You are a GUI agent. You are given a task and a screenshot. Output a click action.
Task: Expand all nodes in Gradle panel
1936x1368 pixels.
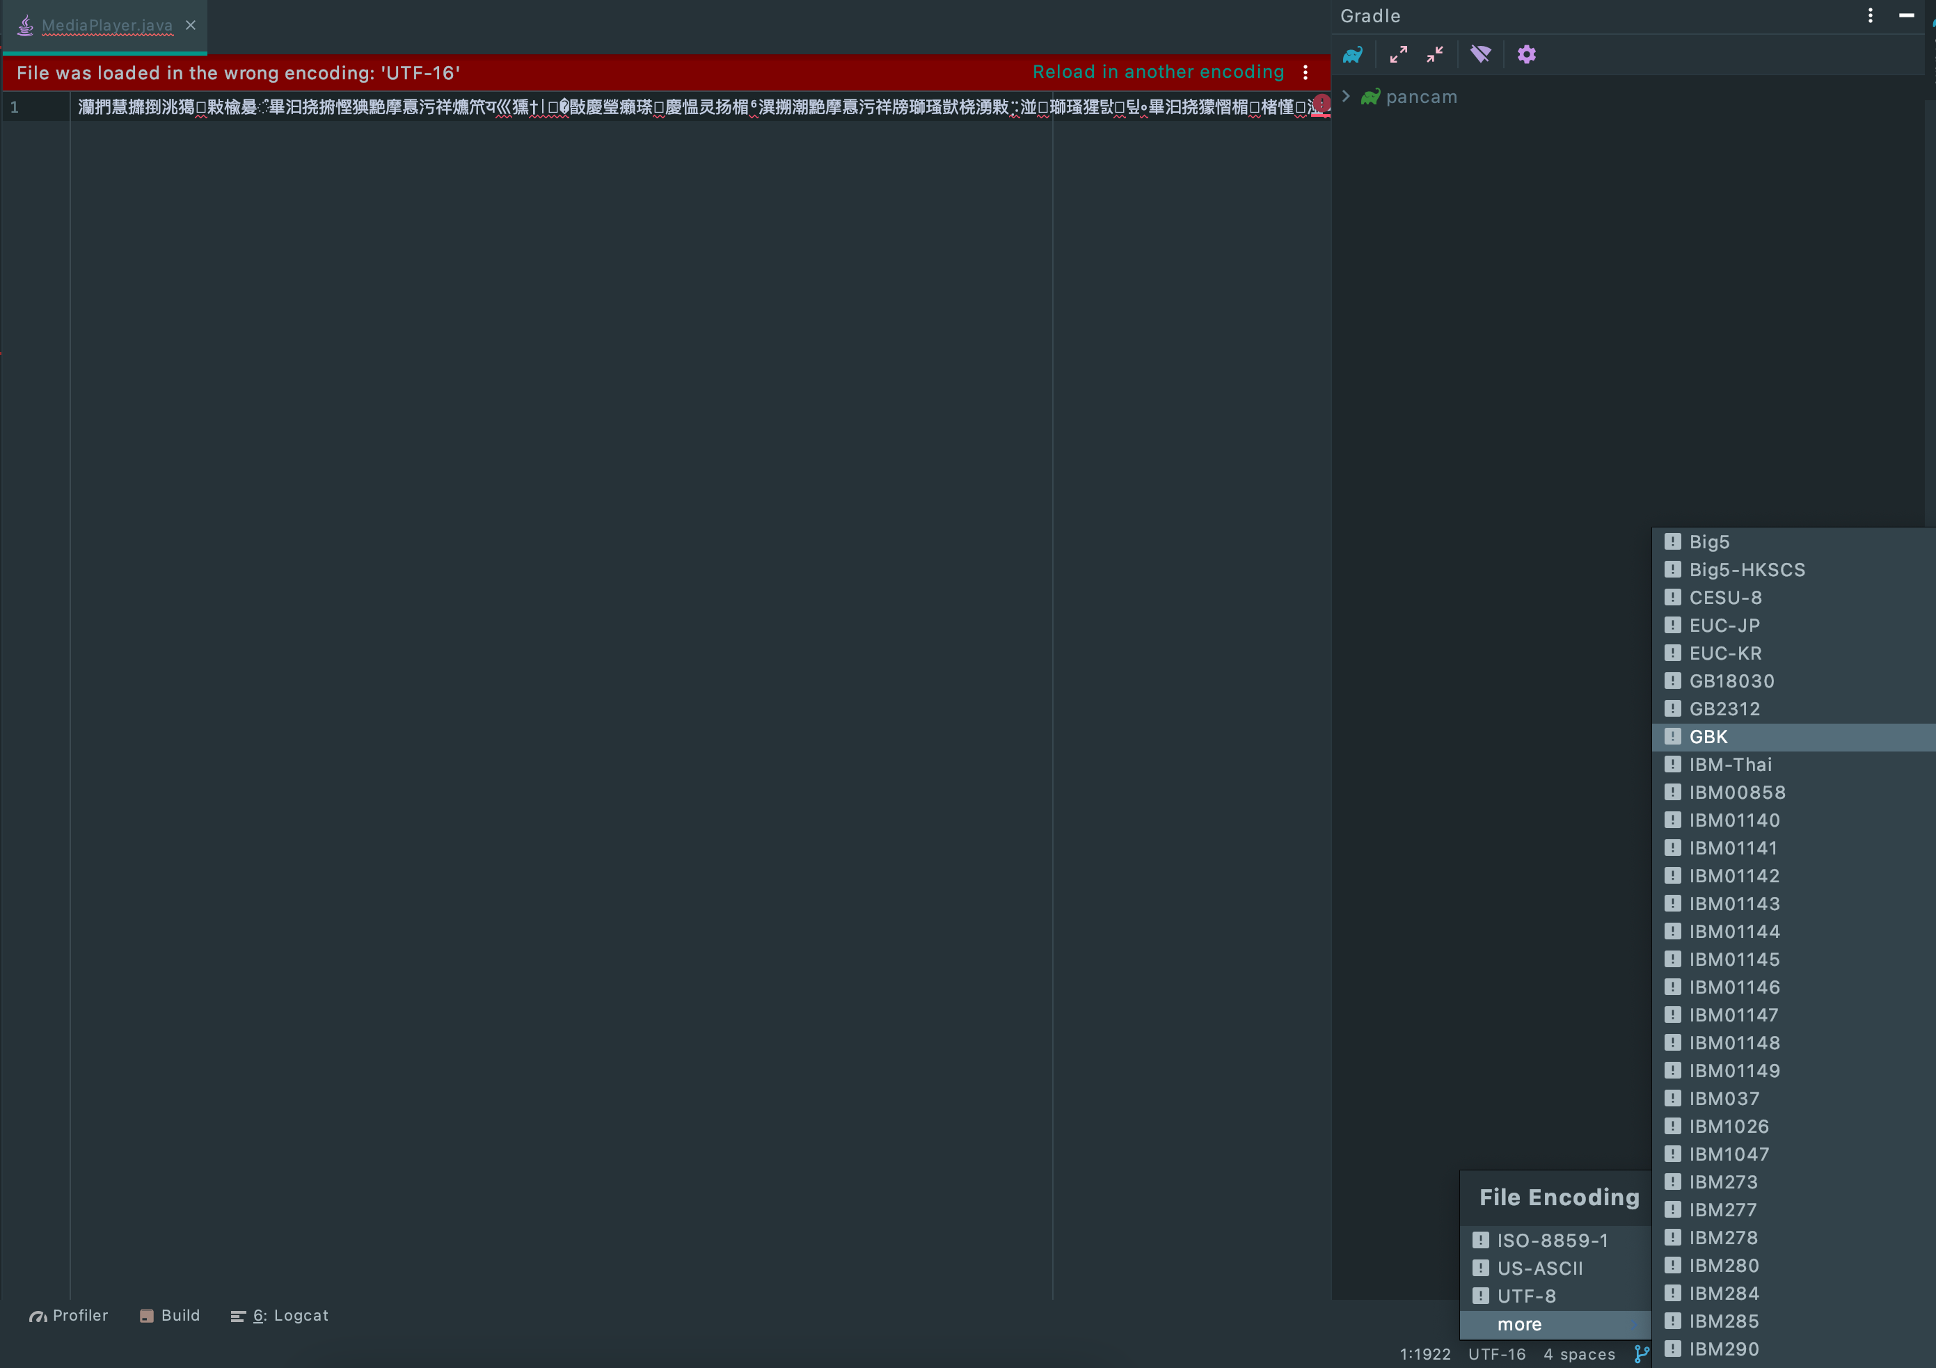(x=1398, y=55)
